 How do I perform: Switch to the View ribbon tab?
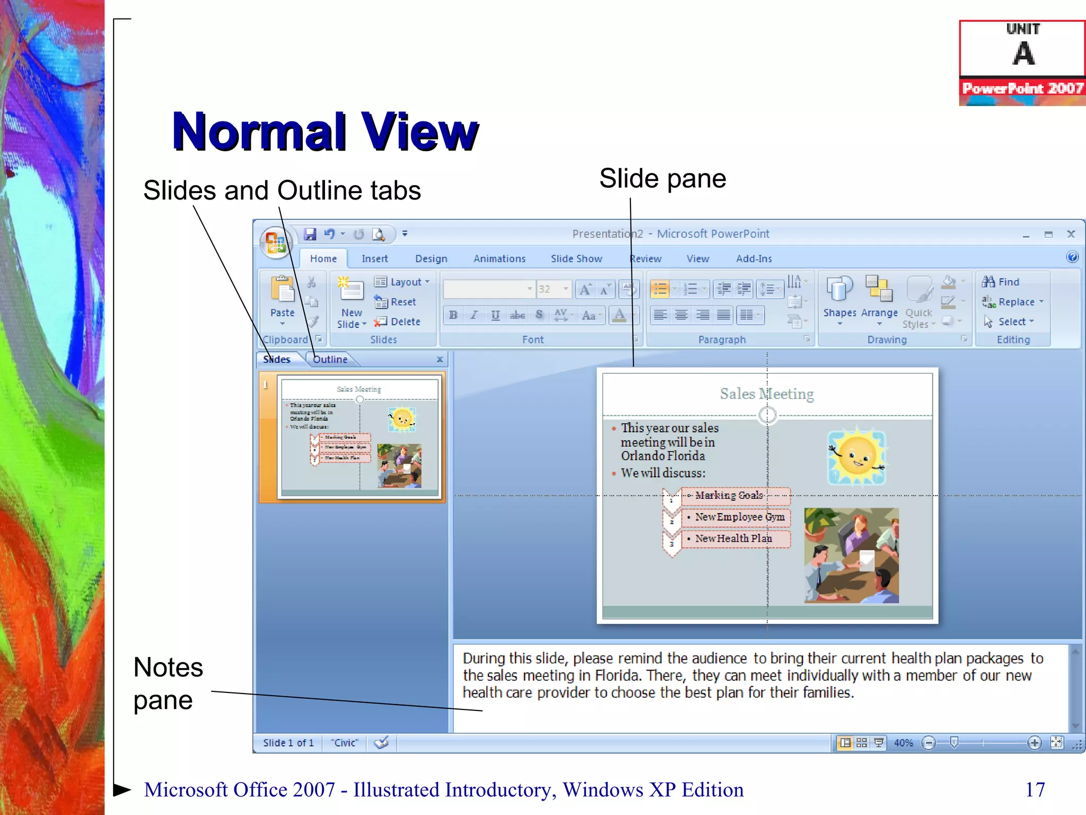698,258
